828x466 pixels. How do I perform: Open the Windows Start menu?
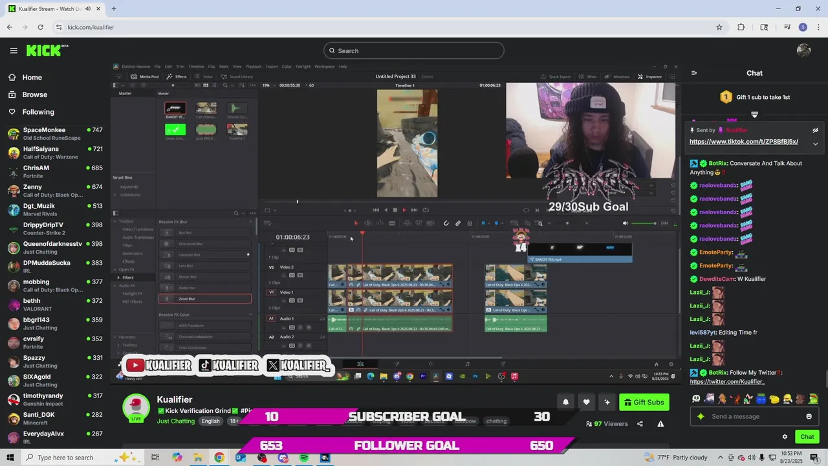pyautogui.click(x=10, y=458)
